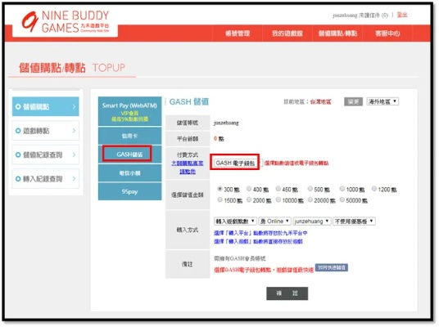Select the 信用卡 payment tab
This screenshot has height=327, width=439.
(x=129, y=136)
